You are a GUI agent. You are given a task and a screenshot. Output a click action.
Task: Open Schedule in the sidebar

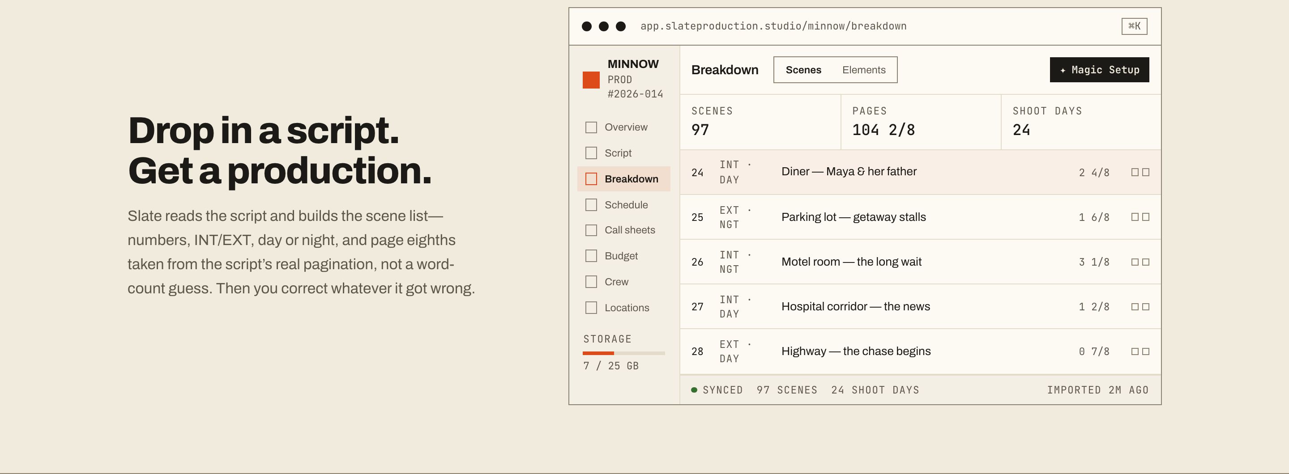[623, 205]
